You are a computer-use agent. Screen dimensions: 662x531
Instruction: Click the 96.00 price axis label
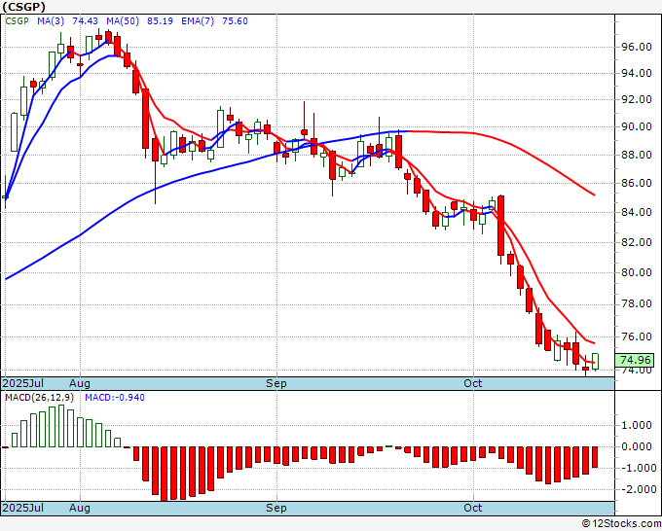[x=637, y=47]
